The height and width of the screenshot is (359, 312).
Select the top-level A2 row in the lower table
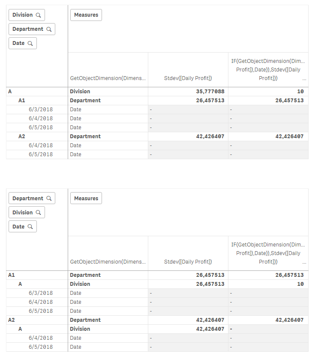pyautogui.click(x=12, y=320)
